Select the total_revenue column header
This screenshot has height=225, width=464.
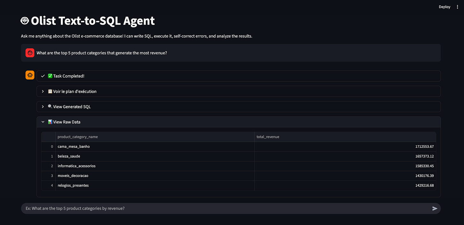point(268,137)
